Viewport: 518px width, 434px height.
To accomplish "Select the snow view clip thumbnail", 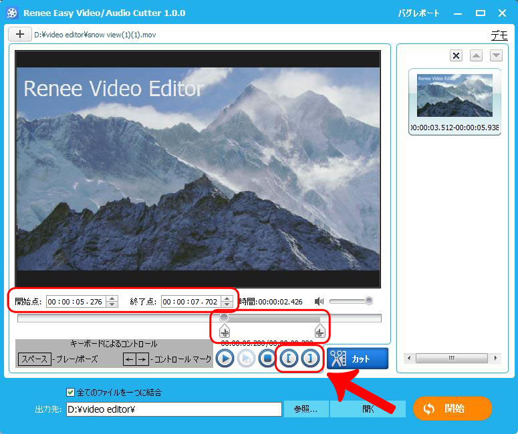I will tap(455, 95).
